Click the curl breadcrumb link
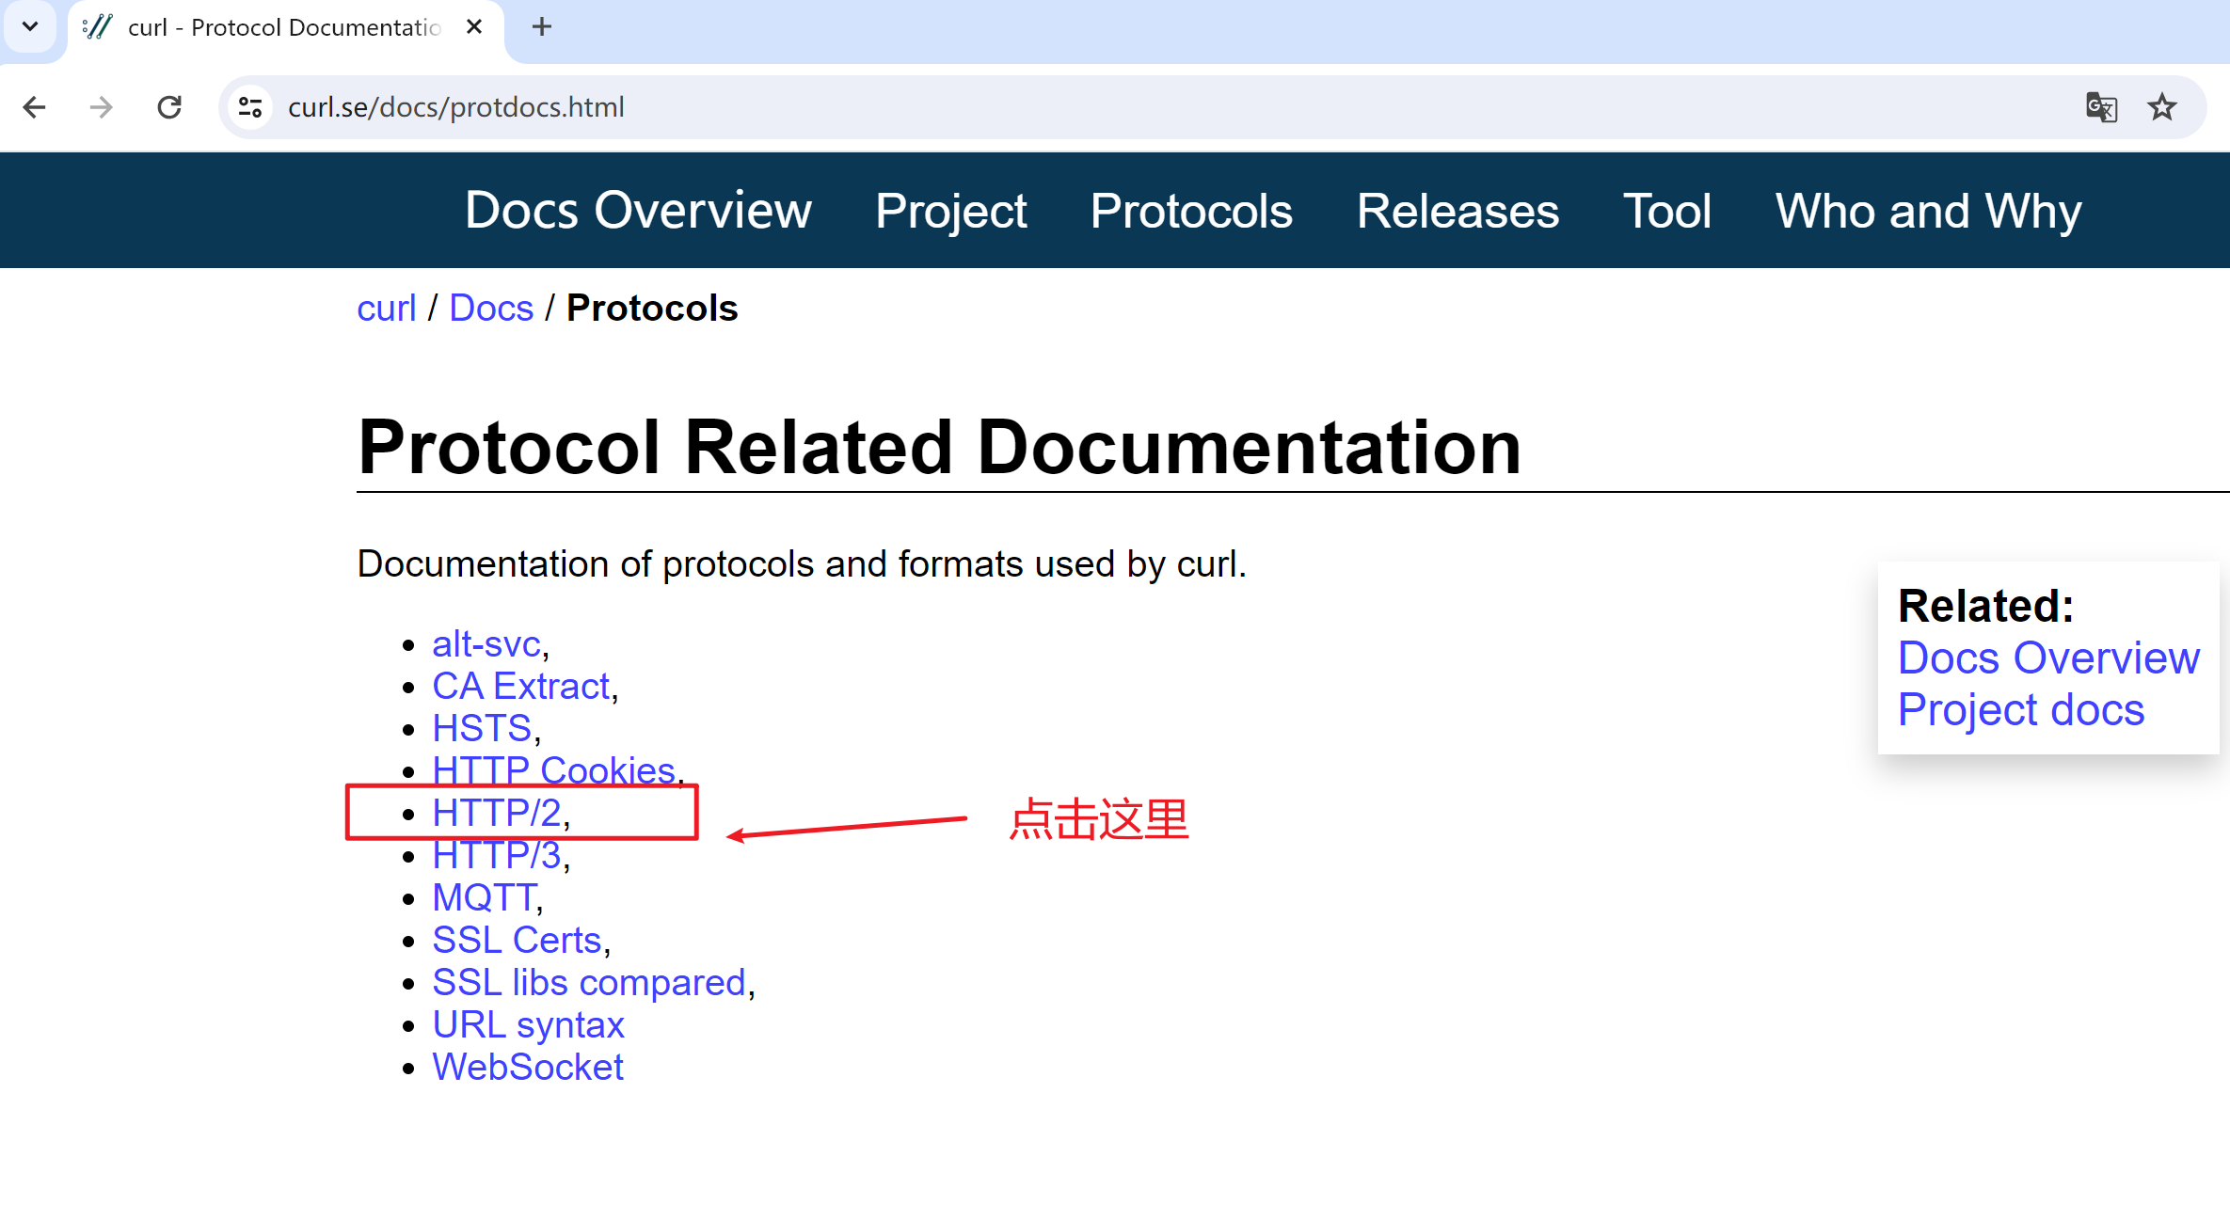 point(387,309)
